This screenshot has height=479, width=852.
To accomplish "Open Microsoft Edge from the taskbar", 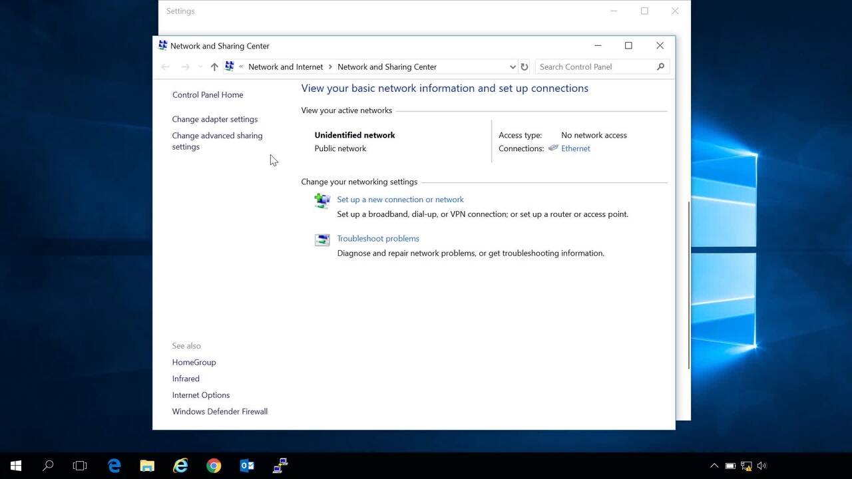I will (x=114, y=466).
